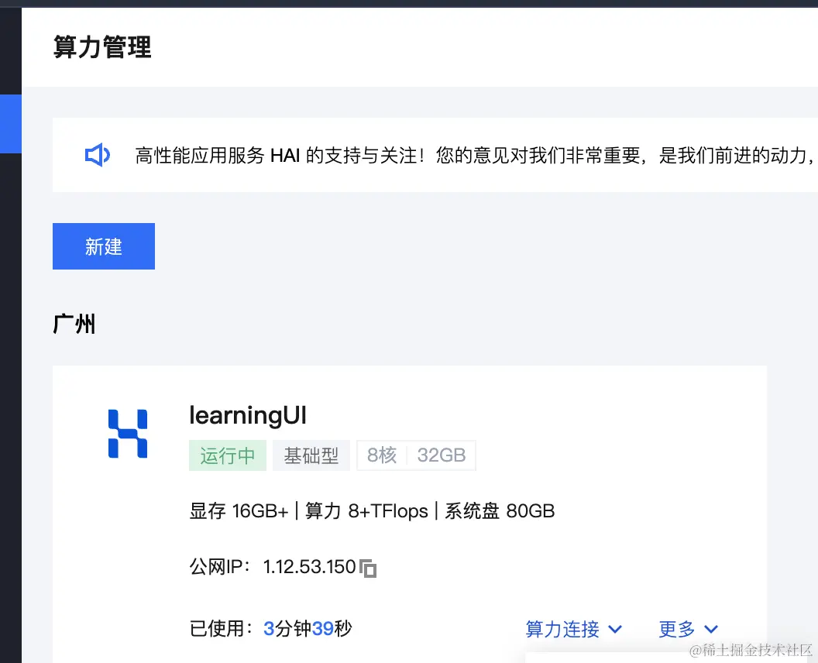The height and width of the screenshot is (663, 818).
Task: Click the 已使用 3分钟39秒 usage time
Action: 271,629
